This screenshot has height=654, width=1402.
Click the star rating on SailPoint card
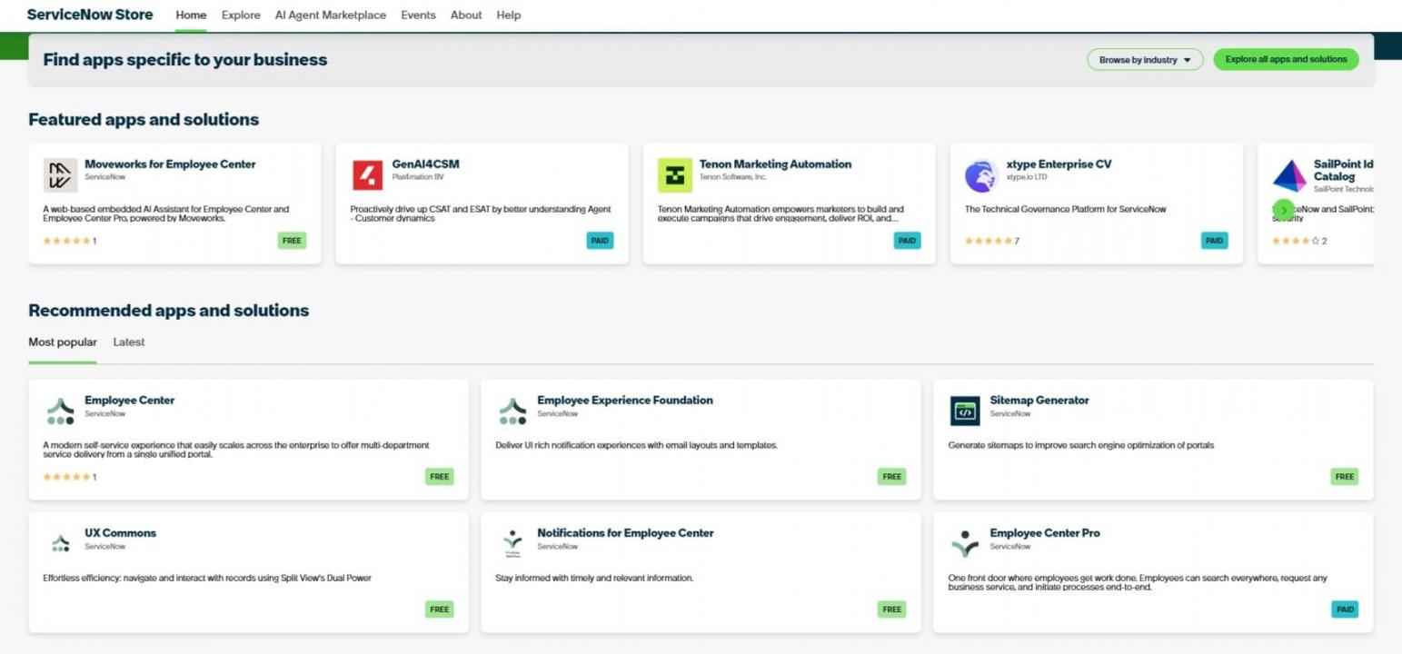(1296, 241)
